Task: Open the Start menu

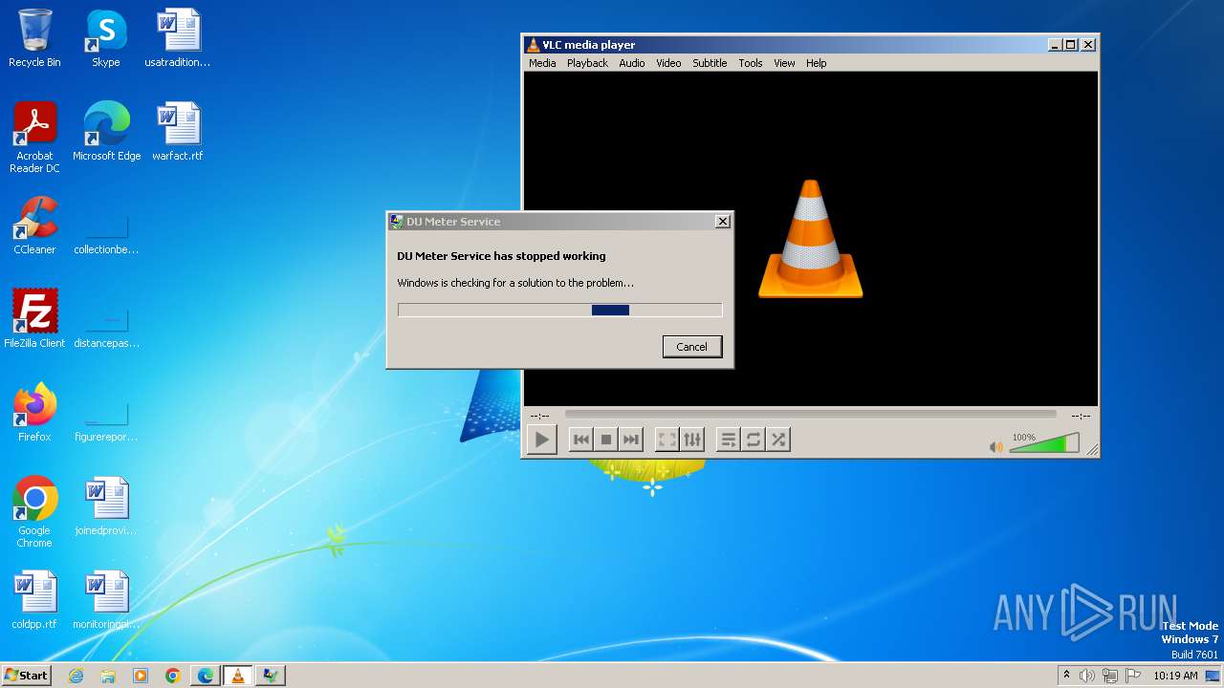Action: pos(26,675)
